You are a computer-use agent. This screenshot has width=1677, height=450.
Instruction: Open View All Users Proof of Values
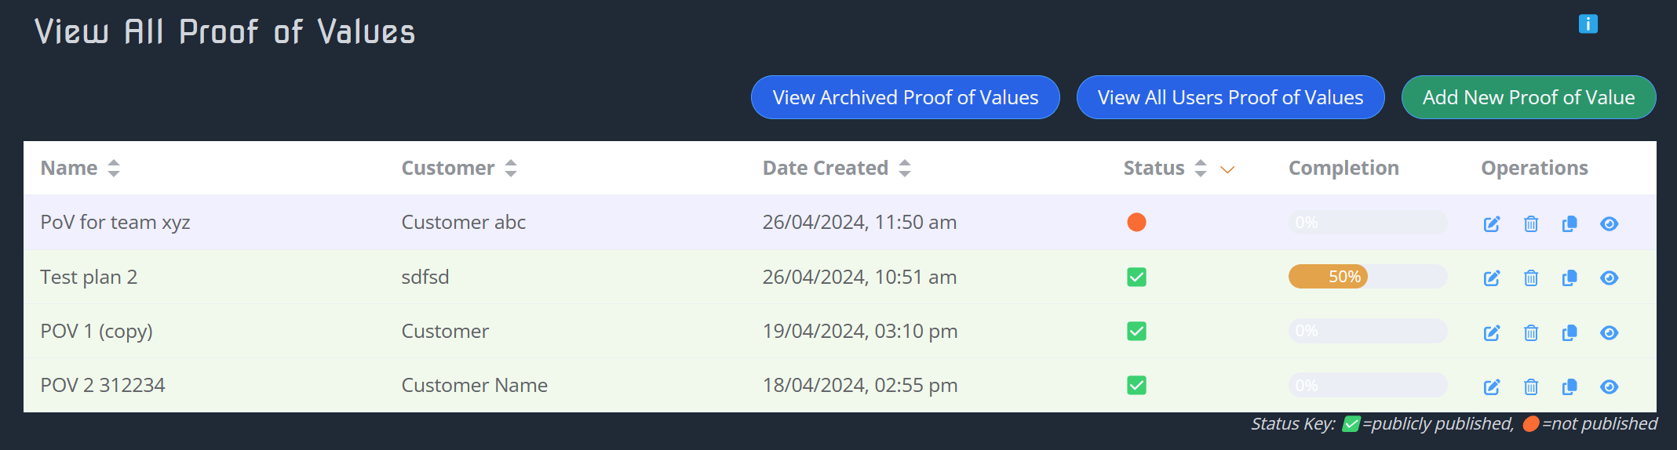point(1230,97)
